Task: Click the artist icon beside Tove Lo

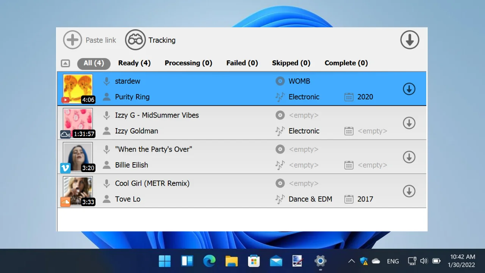Action: click(x=107, y=199)
